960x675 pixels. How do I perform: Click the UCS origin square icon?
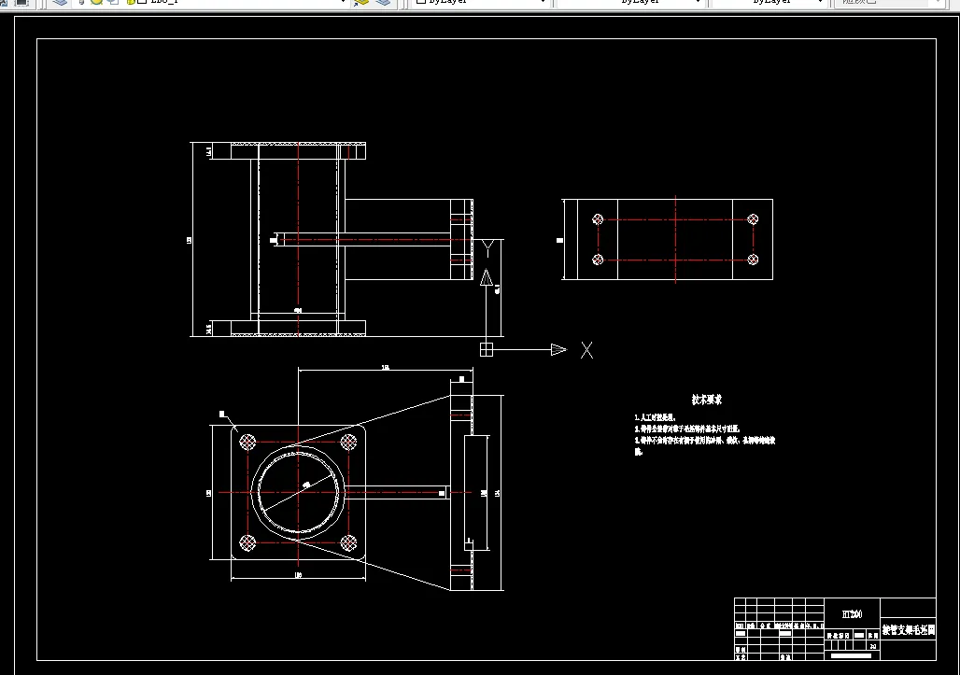487,349
